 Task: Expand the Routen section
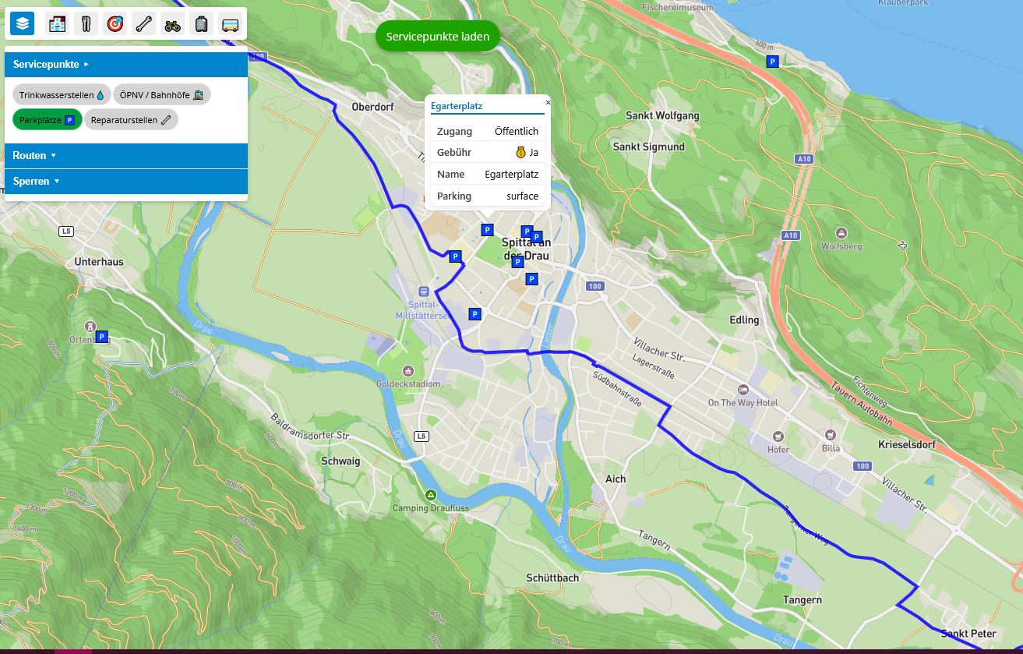pyautogui.click(x=32, y=155)
